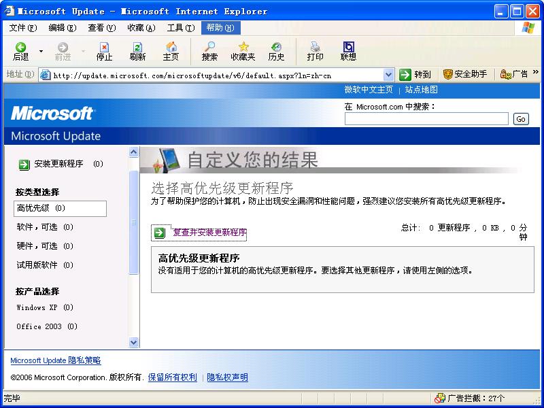This screenshot has width=544, height=408.
Task: Select 试用版软件 (0) category
Action: [45, 265]
